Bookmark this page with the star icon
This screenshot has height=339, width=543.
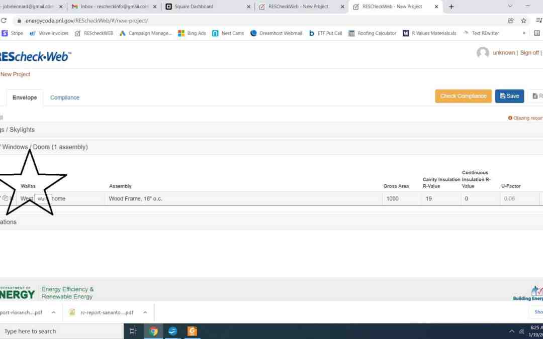coord(524,21)
